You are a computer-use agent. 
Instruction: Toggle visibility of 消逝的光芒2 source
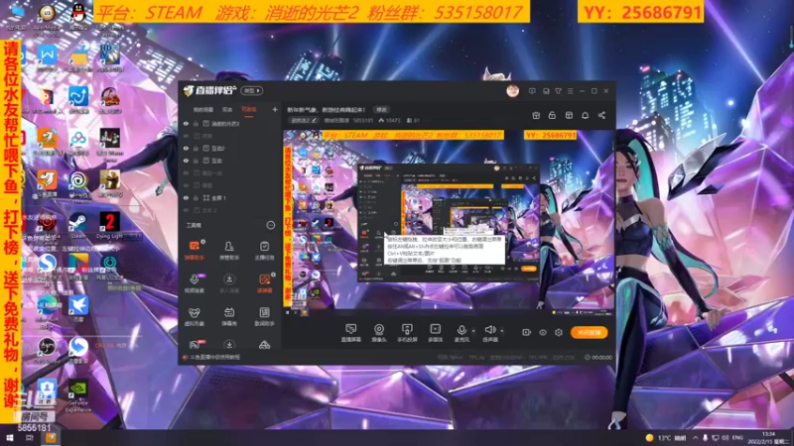point(186,123)
